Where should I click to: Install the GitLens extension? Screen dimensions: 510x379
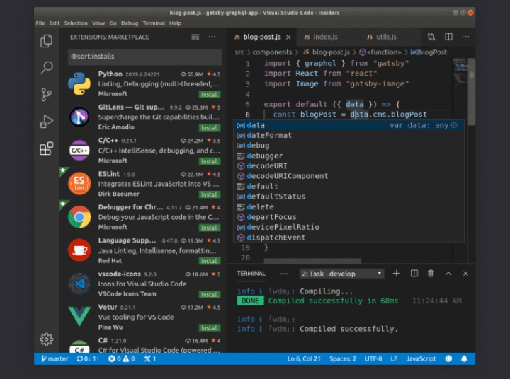click(x=210, y=128)
